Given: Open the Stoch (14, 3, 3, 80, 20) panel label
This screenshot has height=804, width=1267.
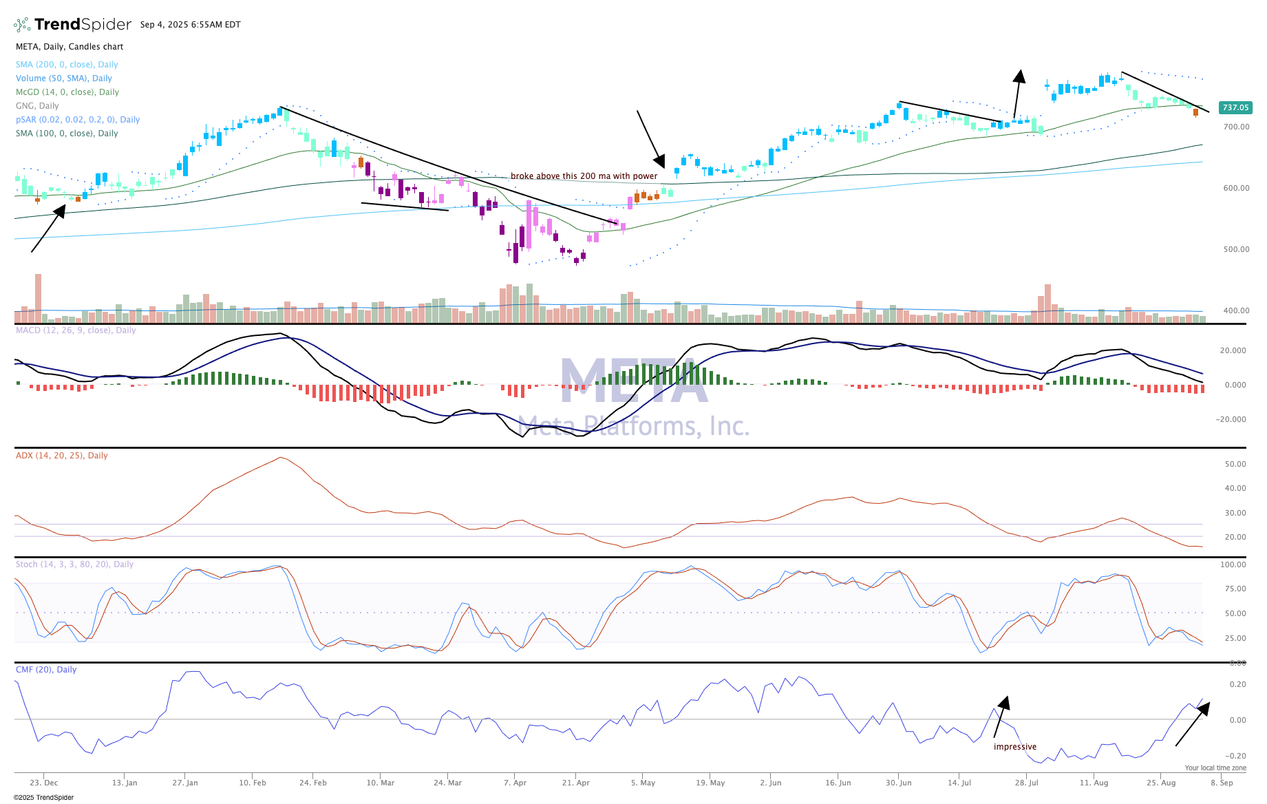Looking at the screenshot, I should (74, 564).
